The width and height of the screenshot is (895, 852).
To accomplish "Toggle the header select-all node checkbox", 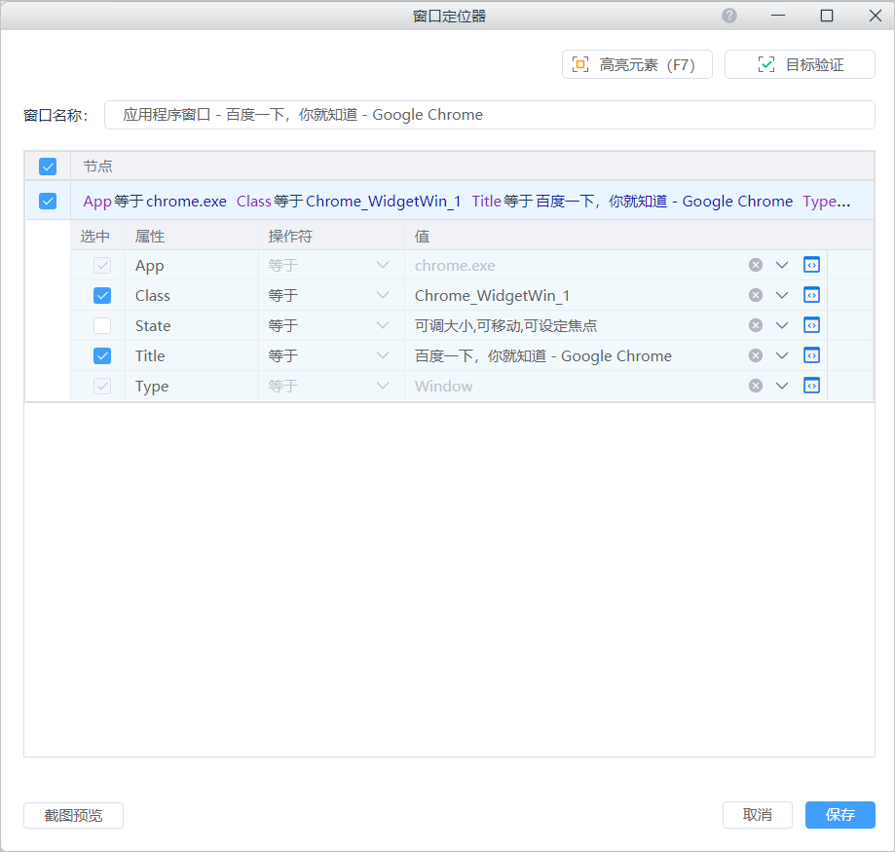I will (48, 167).
